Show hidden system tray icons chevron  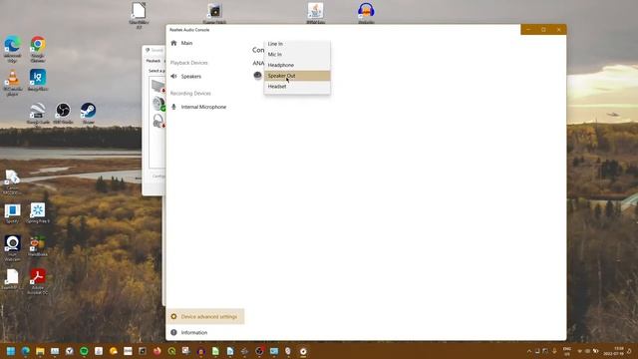tap(529, 351)
